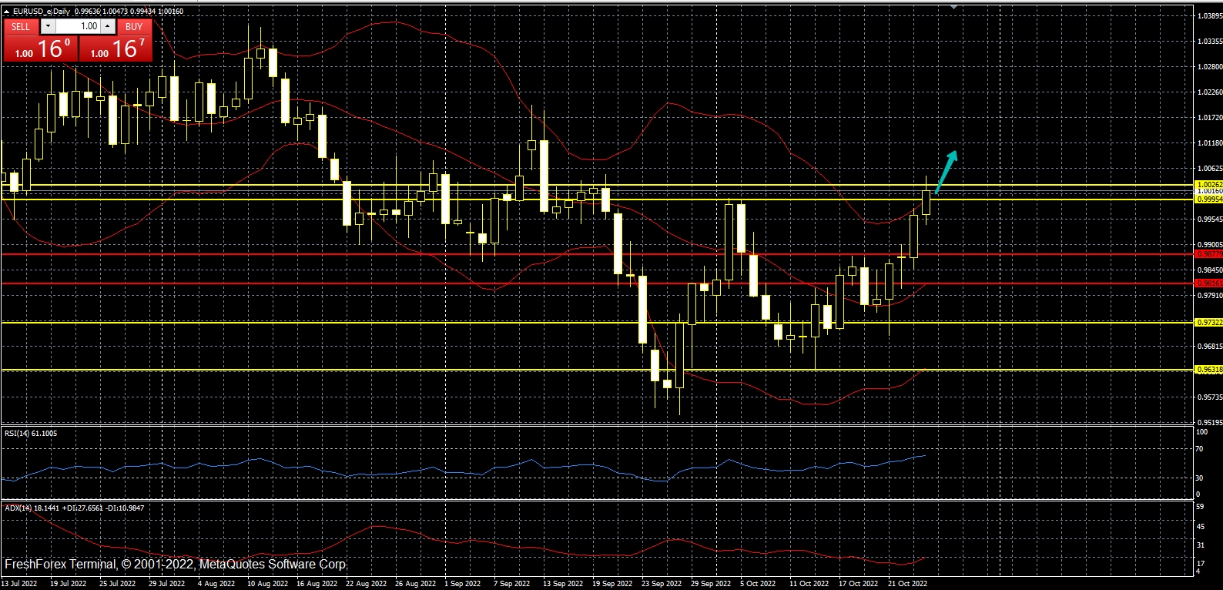
Task: Click the BUY button in one-click panel
Action: (134, 26)
